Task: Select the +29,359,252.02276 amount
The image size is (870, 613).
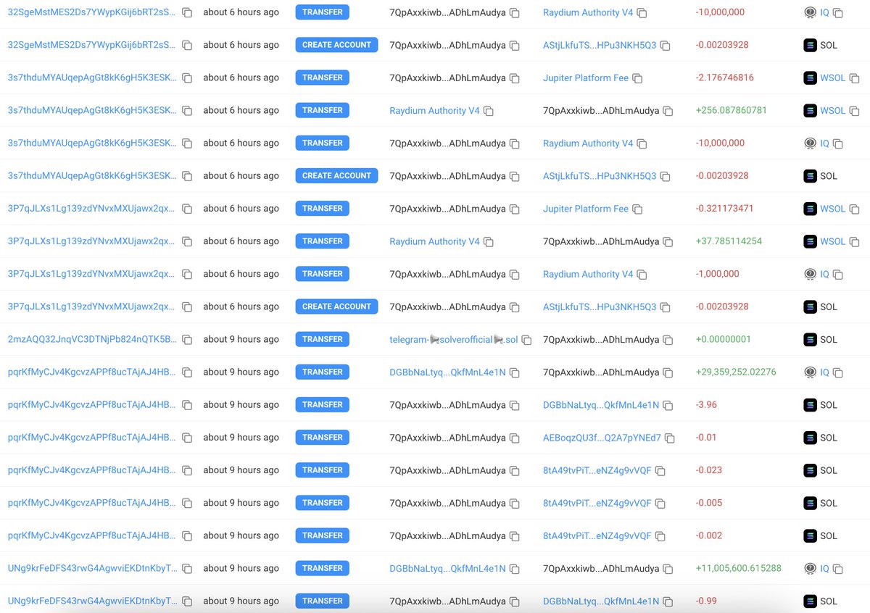Action: coord(736,372)
